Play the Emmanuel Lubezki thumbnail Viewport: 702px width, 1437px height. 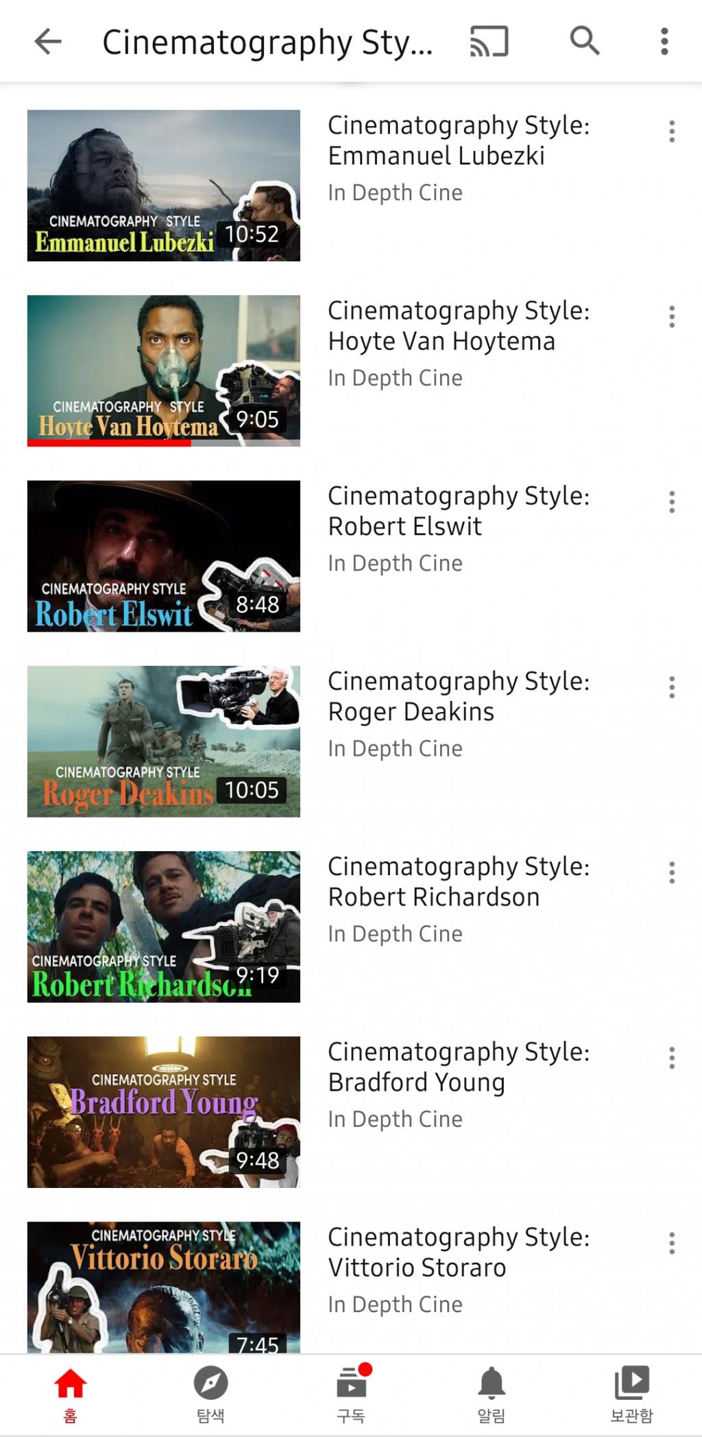click(164, 185)
